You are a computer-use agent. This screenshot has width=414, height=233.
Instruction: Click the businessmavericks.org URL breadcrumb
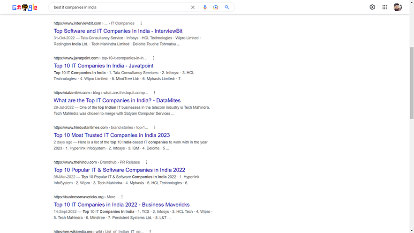tap(84, 197)
